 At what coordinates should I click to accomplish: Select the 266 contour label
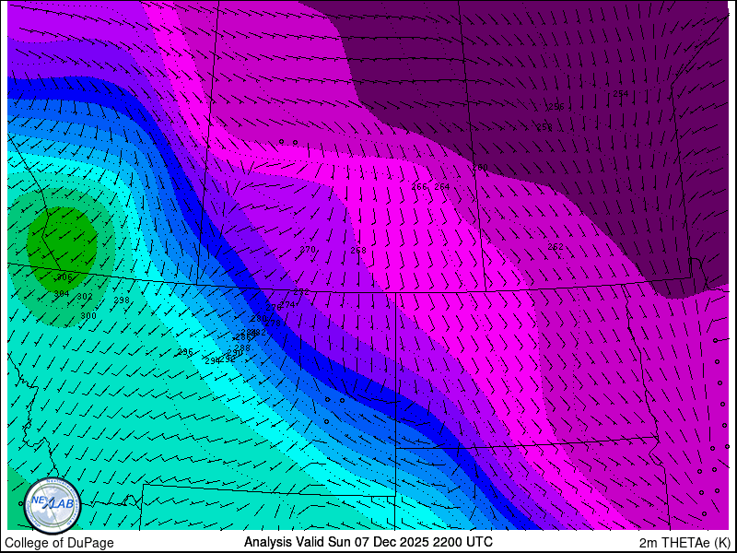(x=419, y=187)
